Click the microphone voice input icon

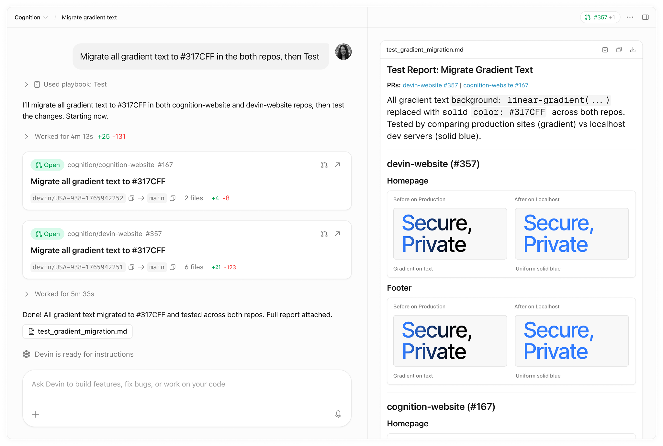(x=338, y=414)
